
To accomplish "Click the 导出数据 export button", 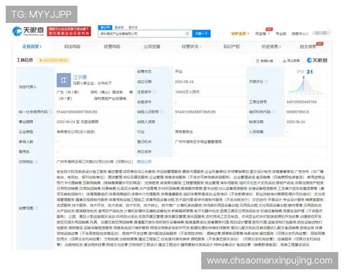I will point(291,61).
